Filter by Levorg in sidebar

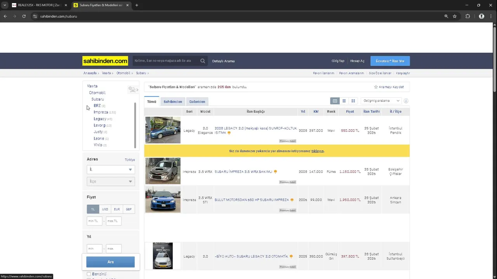click(x=99, y=125)
